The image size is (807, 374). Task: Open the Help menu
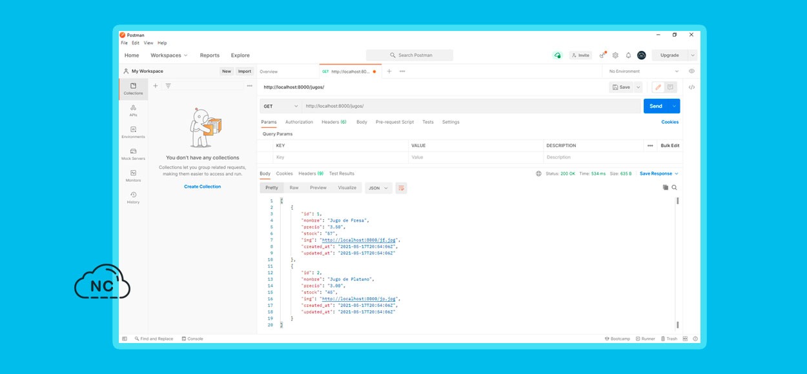(162, 43)
